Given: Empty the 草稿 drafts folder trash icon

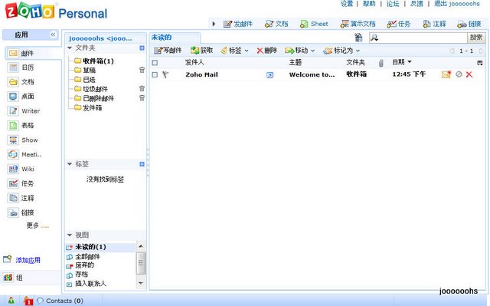Looking at the screenshot, I should 142,70.
